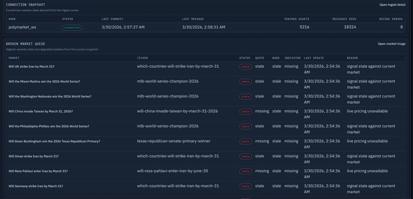This screenshot has height=199, width=413.
Task: Open 'Will Germany strike Iran' market
Action: pos(36,186)
